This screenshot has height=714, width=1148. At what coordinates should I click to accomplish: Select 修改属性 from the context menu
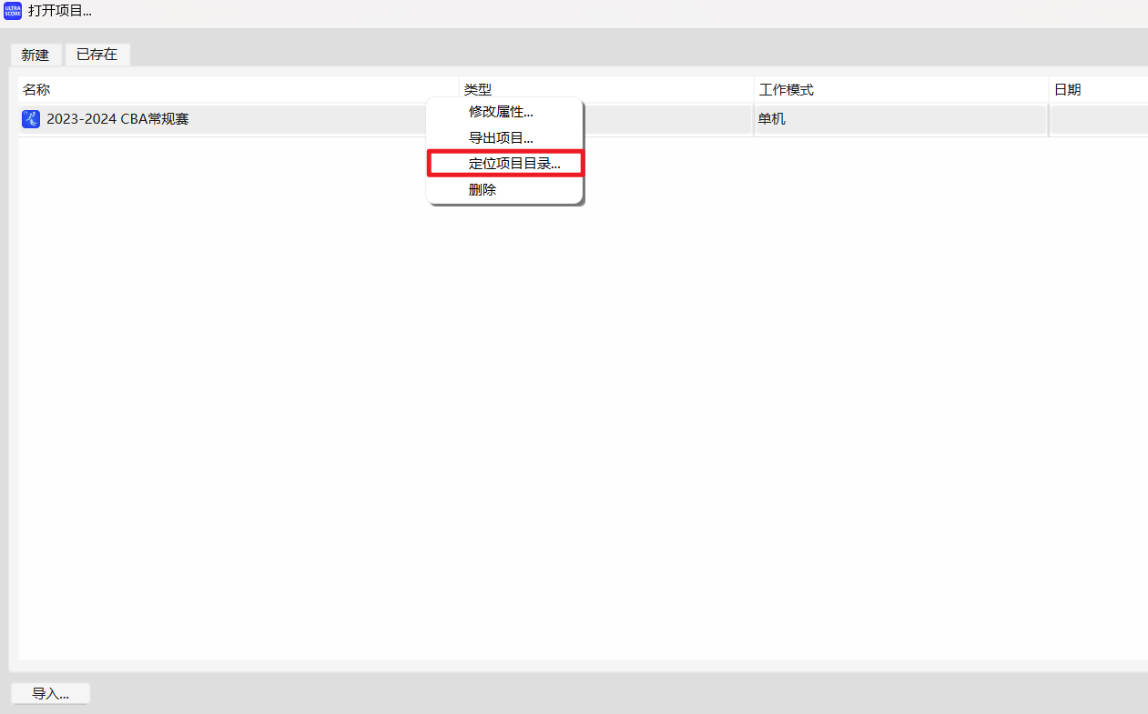point(500,112)
